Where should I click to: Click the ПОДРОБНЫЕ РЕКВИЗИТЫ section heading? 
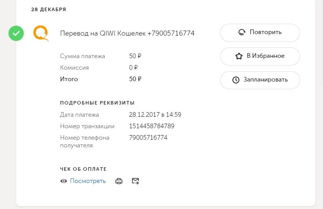[x=97, y=103]
